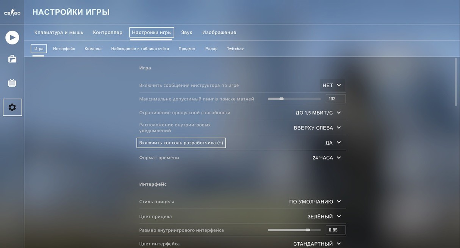Open the game instructor messages dropdown

[332, 85]
